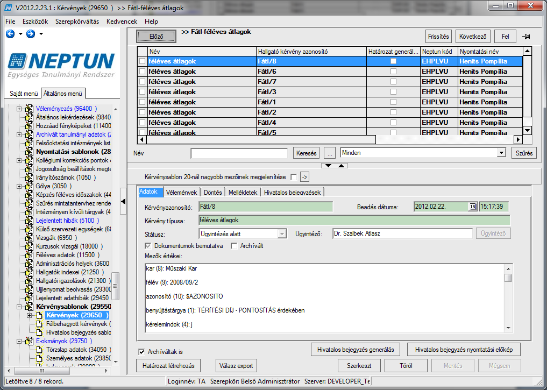Click the Név search input field
547x390 pixels.
239,153
